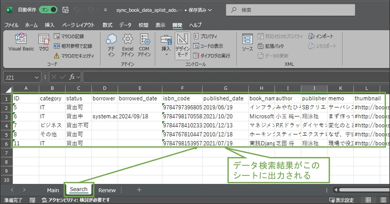Click the macro record icon in status bar
The image size is (390, 204).
pyautogui.click(x=32, y=200)
